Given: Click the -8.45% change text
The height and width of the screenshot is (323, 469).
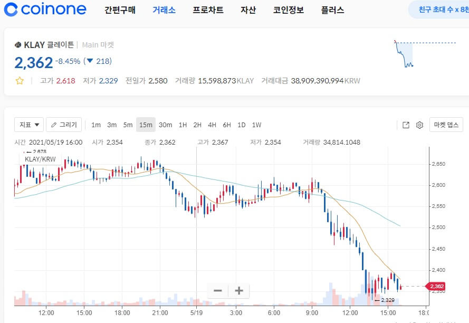Looking at the screenshot, I should pyautogui.click(x=68, y=61).
